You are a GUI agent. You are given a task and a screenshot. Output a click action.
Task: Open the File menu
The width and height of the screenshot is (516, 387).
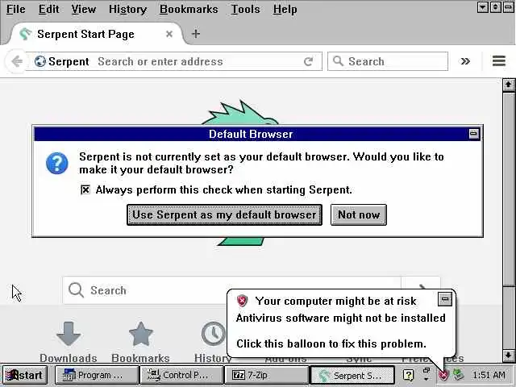(15, 9)
